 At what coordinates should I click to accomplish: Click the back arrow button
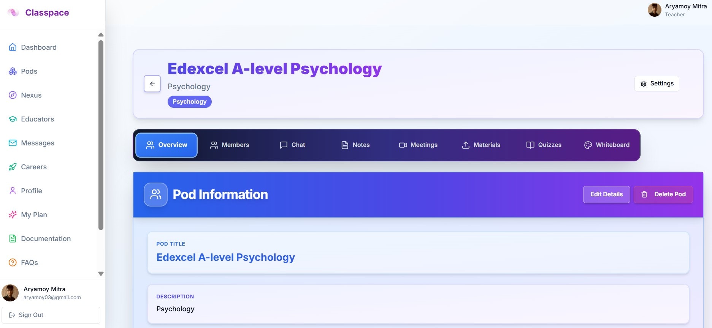click(x=152, y=84)
